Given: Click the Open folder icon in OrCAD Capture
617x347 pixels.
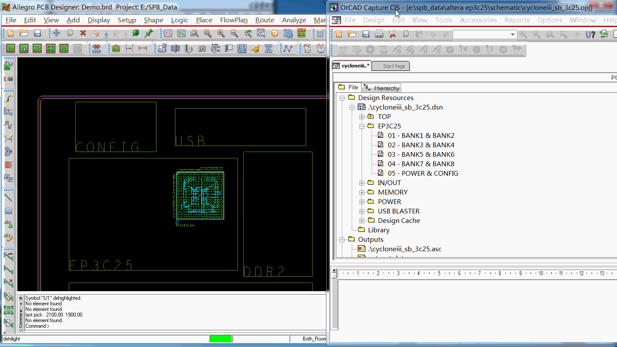Looking at the screenshot, I should tap(352, 34).
